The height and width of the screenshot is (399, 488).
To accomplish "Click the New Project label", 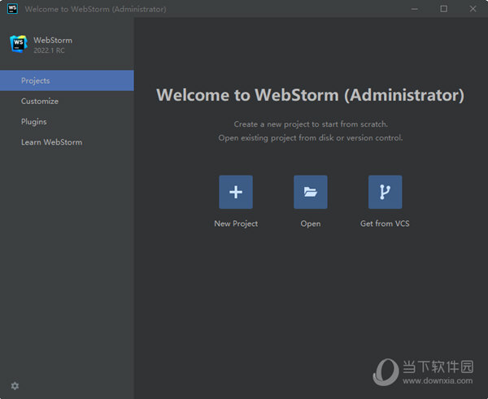I will [x=236, y=223].
